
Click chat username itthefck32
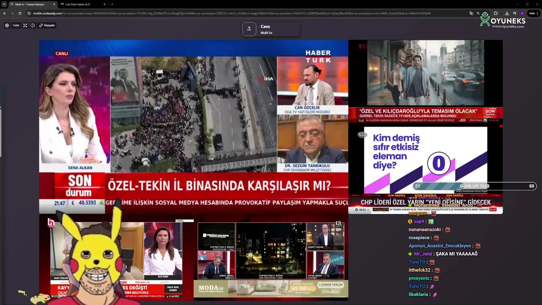[x=419, y=270]
